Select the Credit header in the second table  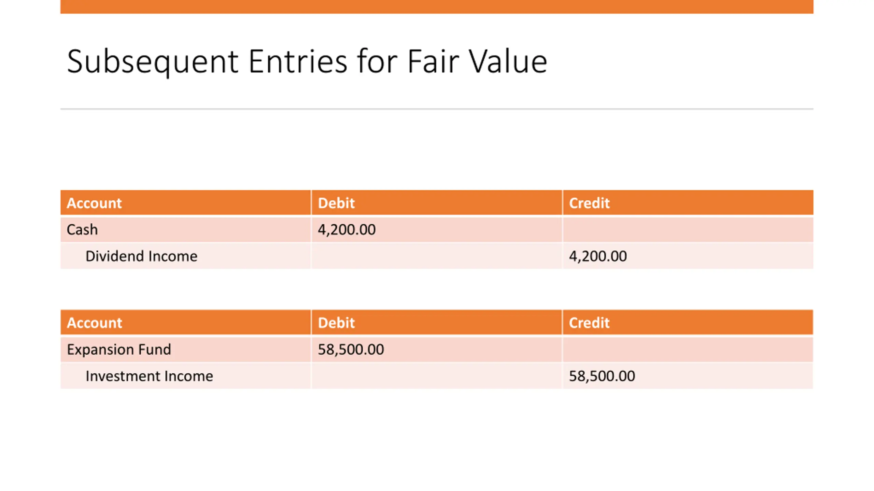tap(688, 323)
